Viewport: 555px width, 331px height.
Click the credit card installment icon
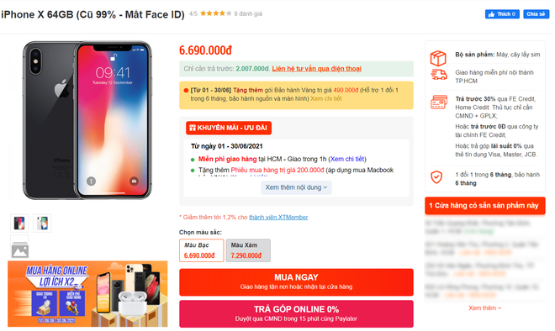[x=439, y=102]
